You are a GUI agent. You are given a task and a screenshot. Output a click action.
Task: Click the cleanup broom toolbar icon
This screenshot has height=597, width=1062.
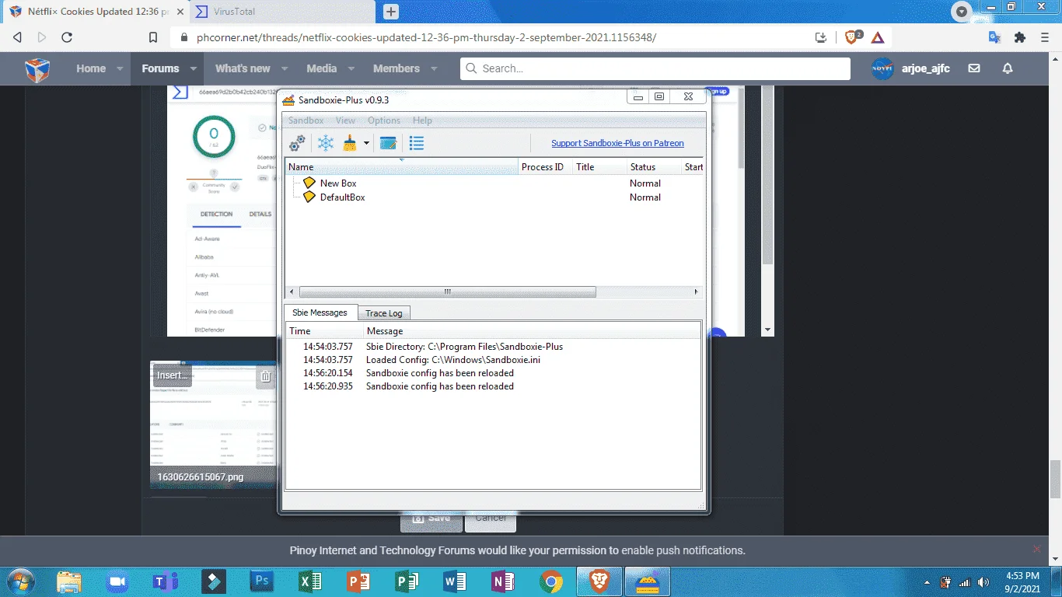351,143
